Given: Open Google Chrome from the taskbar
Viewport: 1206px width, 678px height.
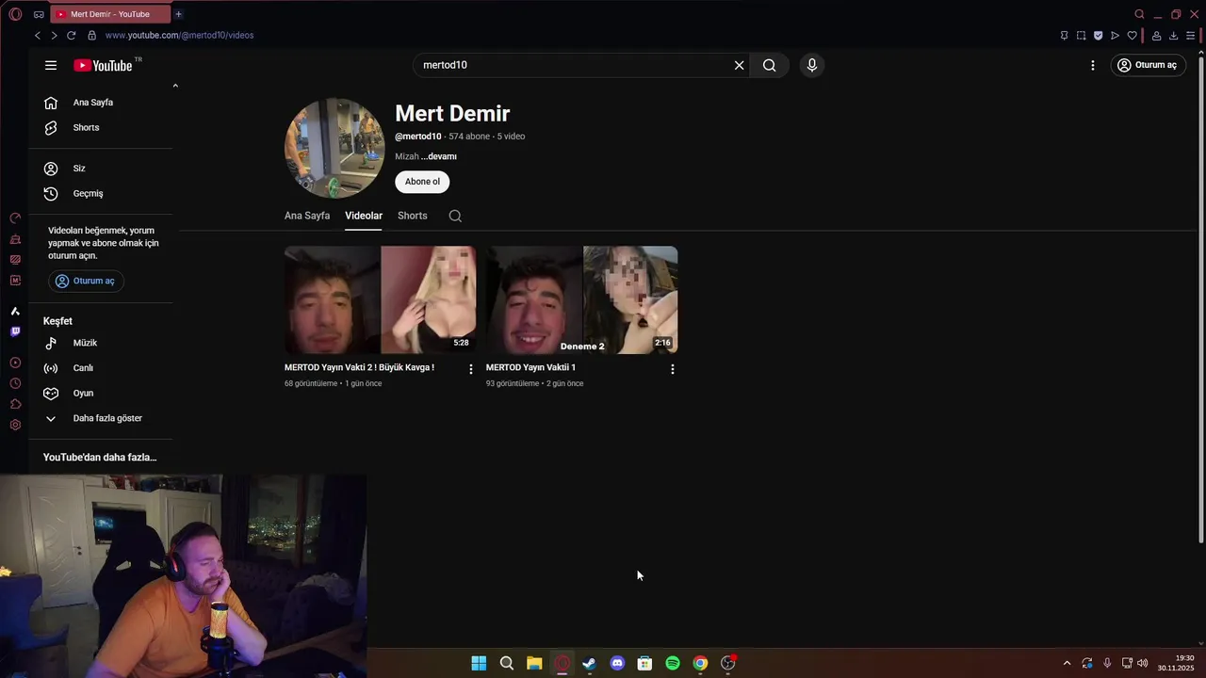Looking at the screenshot, I should pos(700,663).
